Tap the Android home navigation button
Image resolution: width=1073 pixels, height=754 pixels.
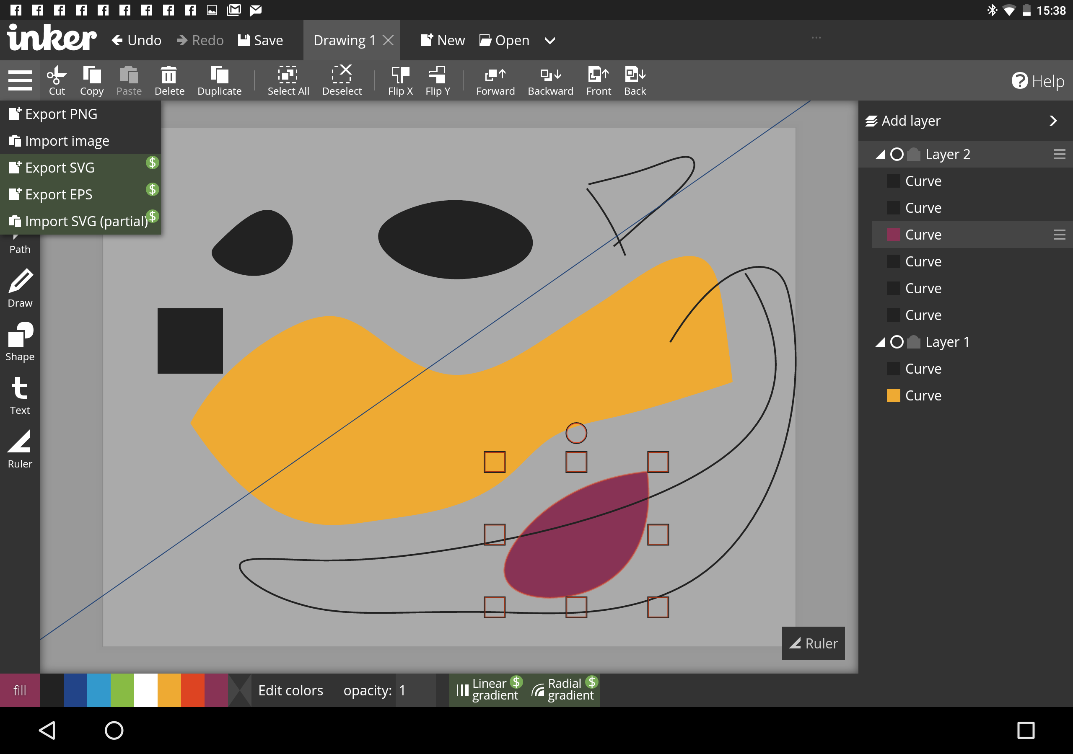114,730
